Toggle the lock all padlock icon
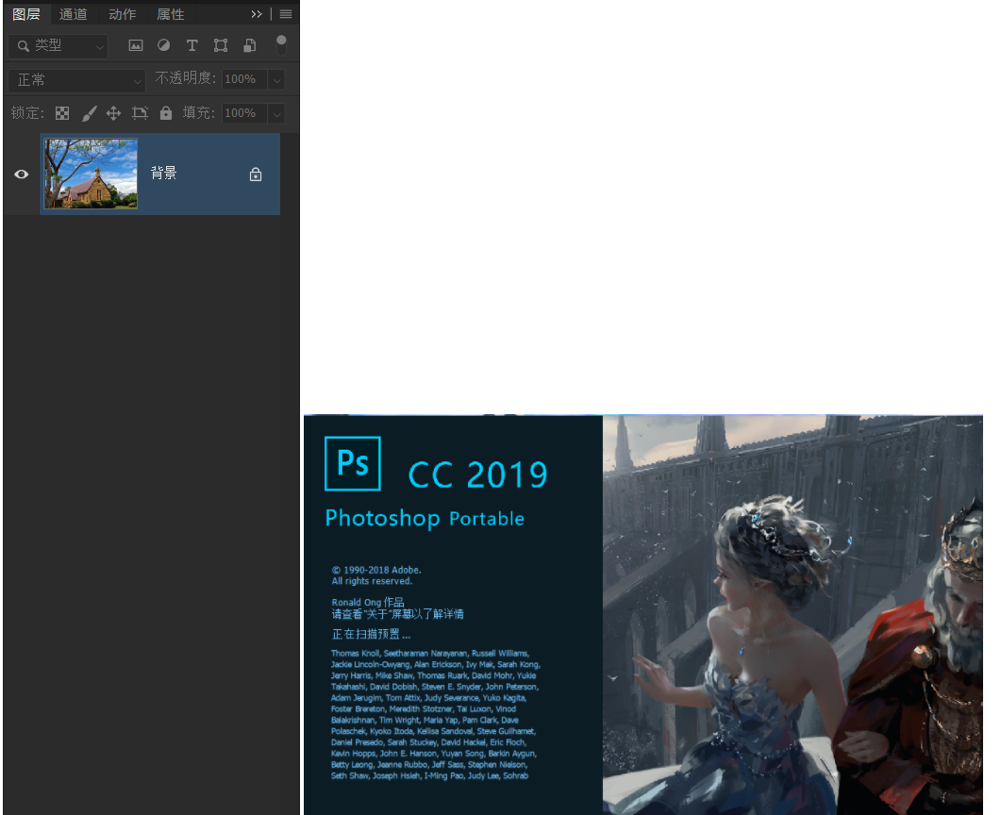The height and width of the screenshot is (815, 1001). (x=166, y=113)
